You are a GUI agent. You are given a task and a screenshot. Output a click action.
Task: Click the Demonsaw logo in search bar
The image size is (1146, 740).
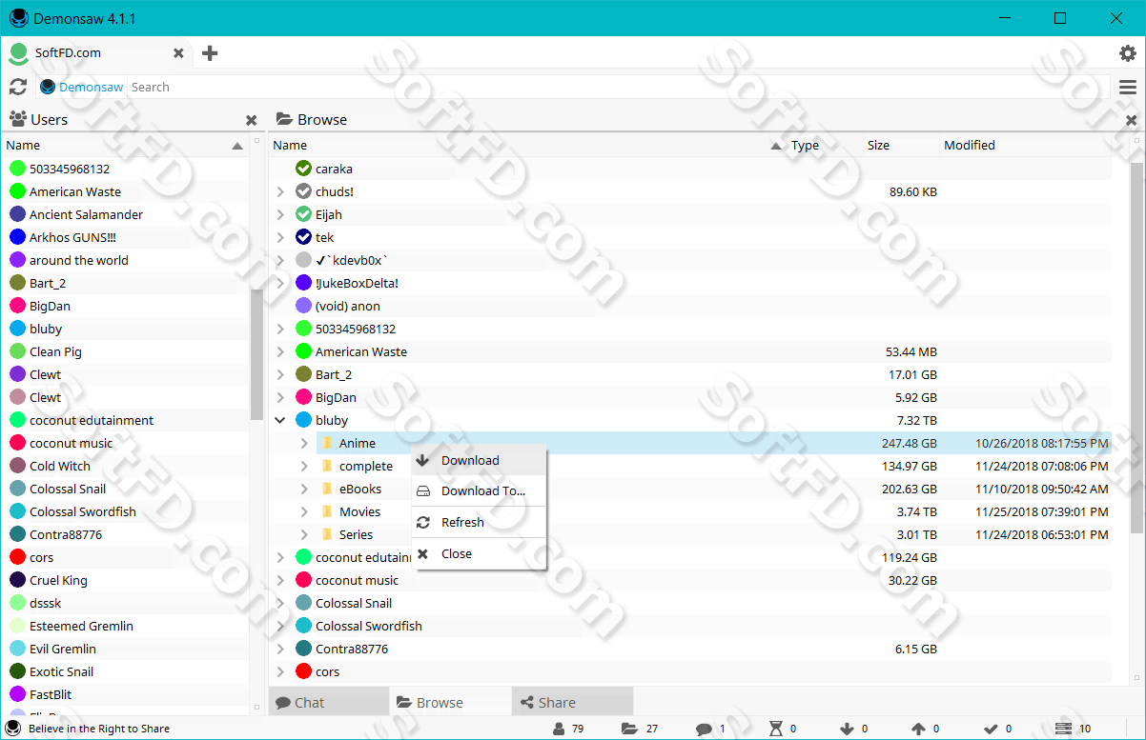(x=48, y=87)
